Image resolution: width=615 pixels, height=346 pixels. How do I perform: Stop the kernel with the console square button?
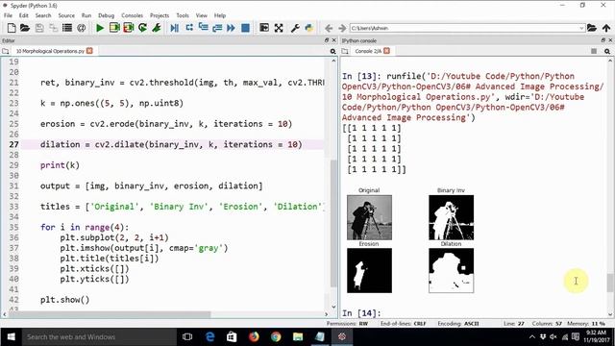594,51
